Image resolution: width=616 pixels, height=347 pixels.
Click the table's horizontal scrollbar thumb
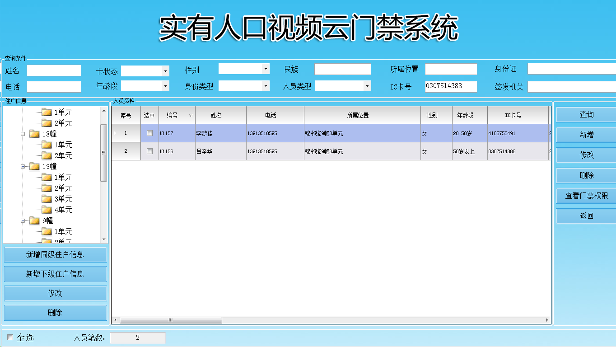click(171, 320)
